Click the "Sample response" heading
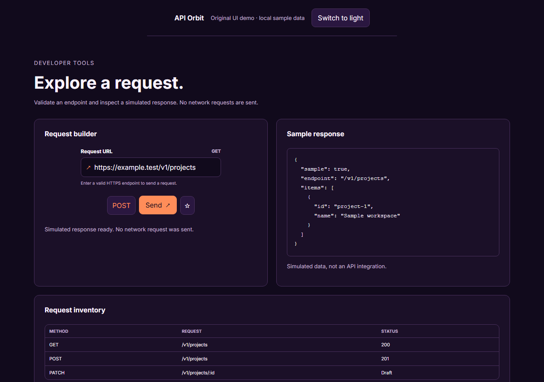 coord(315,134)
